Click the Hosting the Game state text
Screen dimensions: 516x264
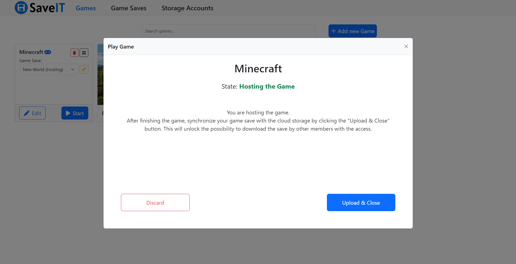(x=267, y=86)
